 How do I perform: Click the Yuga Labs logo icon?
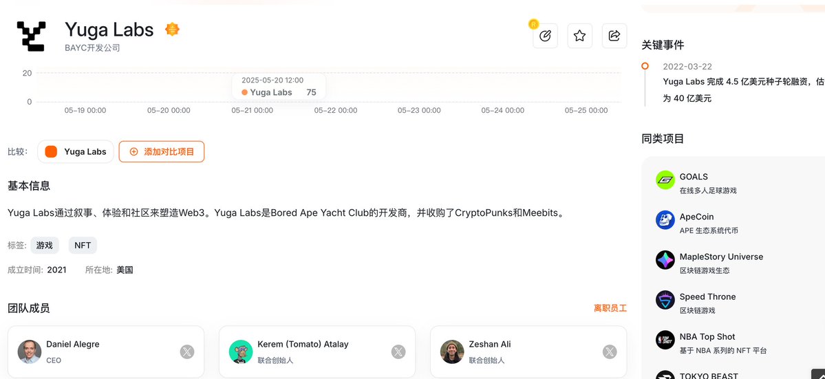click(x=32, y=36)
